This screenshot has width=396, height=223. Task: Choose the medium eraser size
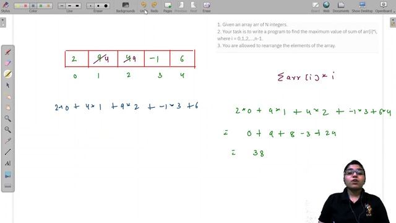[x=98, y=6]
